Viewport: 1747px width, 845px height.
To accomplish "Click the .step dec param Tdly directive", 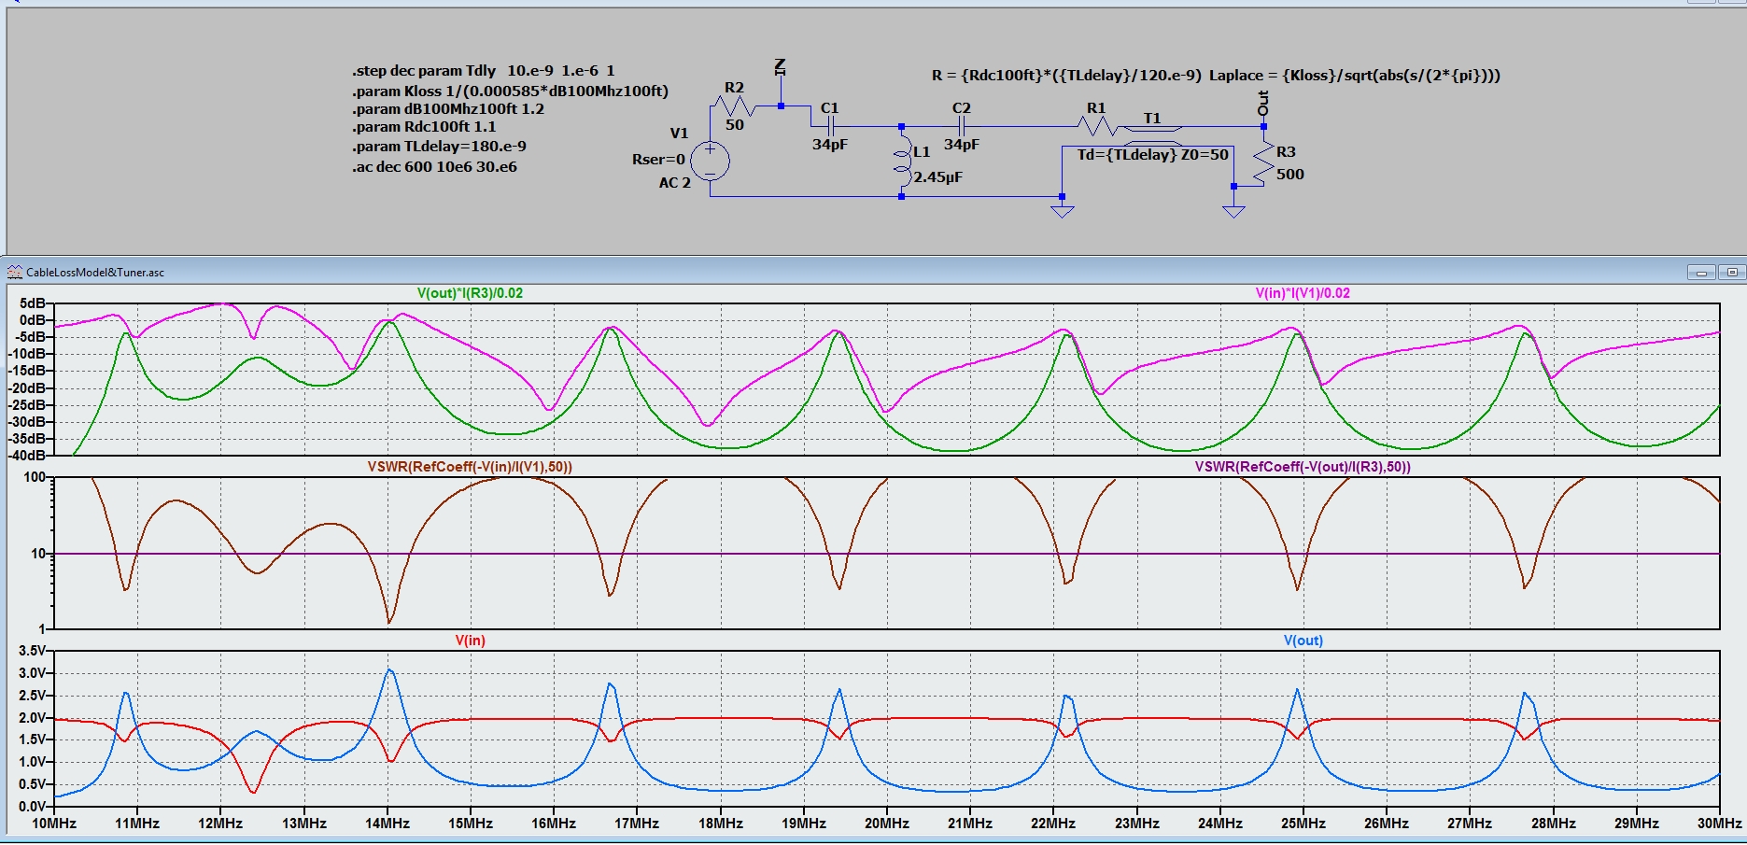I will 483,71.
